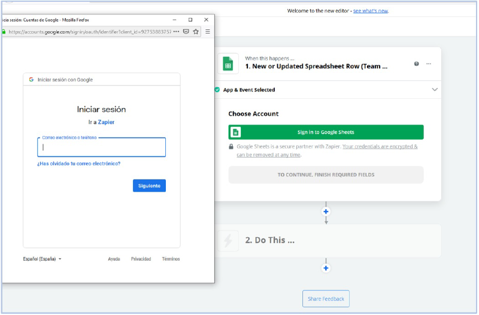Click the Zapier link in sign-in dialog
Image resolution: width=479 pixels, height=315 pixels.
tap(106, 122)
